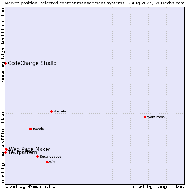This screenshot has height=189, width=189.
Task: Click the CodeCharge Studio red data point
Action: coord(5,63)
